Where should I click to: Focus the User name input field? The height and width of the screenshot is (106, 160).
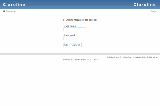pyautogui.click(x=75, y=29)
